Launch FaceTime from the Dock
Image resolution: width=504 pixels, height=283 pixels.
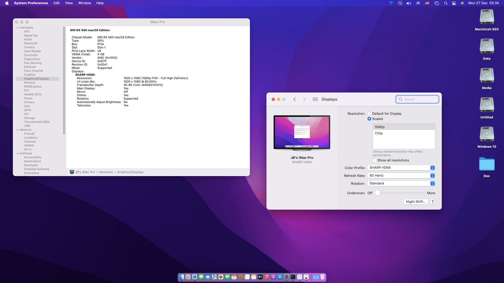point(228,277)
